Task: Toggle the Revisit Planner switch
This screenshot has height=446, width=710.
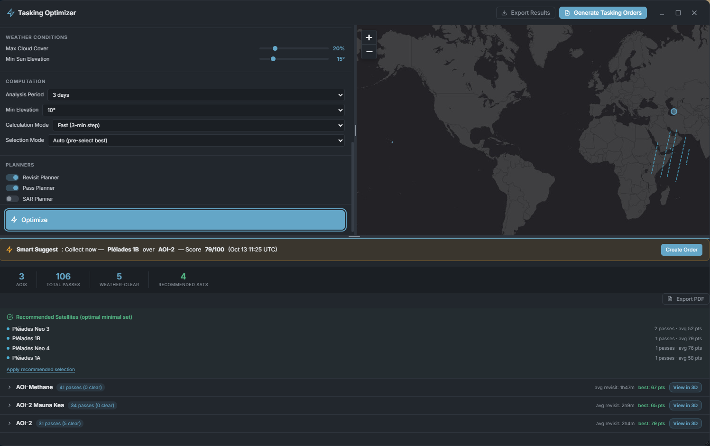Action: pyautogui.click(x=12, y=177)
